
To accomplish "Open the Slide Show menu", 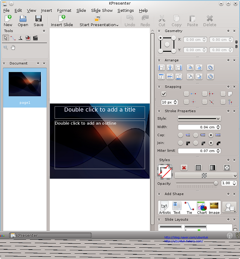I will [102, 10].
